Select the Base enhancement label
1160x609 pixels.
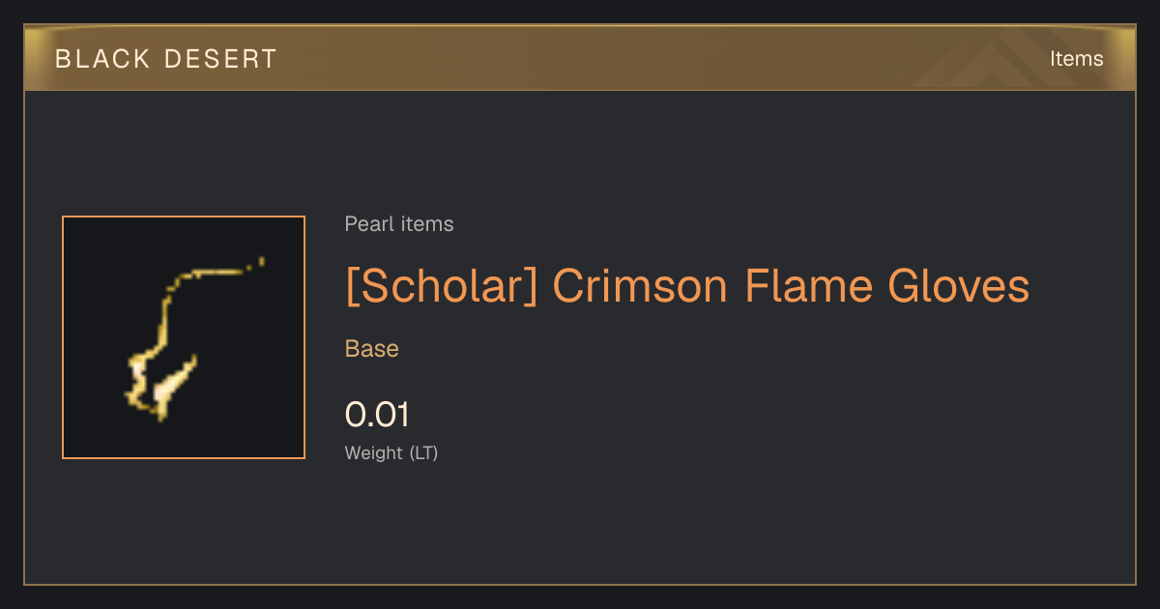(x=372, y=349)
